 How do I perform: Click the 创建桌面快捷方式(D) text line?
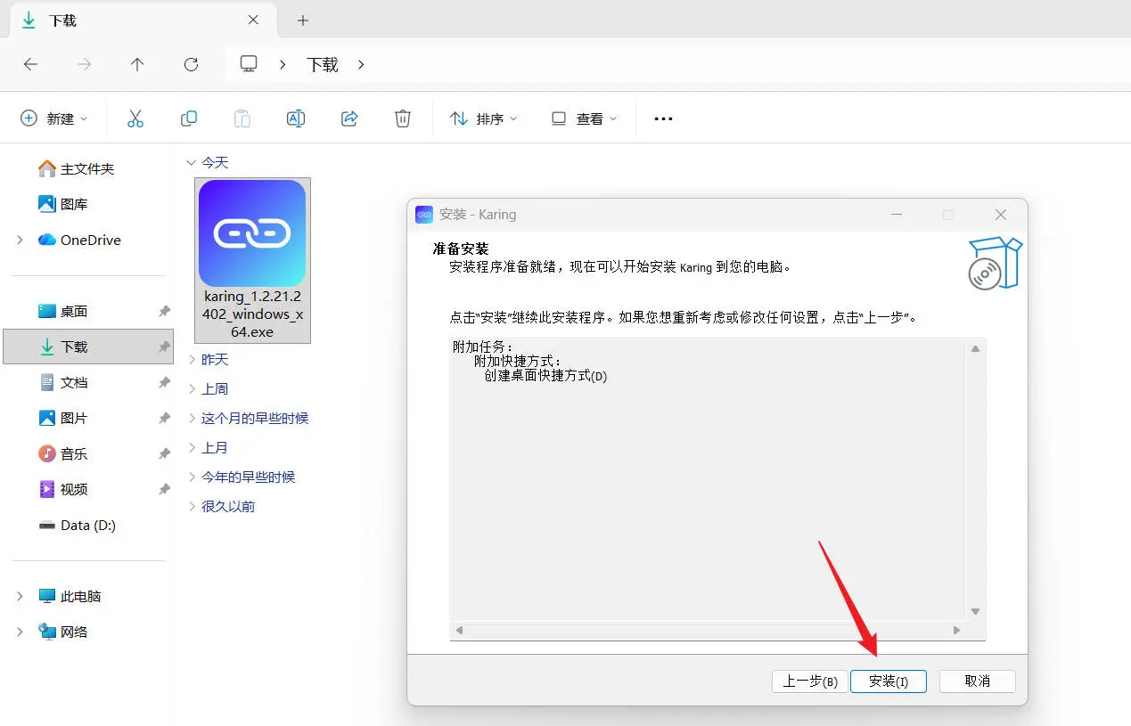tap(545, 376)
